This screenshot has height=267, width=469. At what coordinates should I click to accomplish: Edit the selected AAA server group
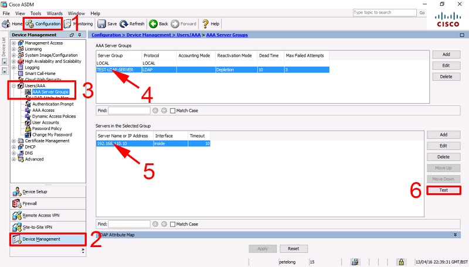pos(446,66)
